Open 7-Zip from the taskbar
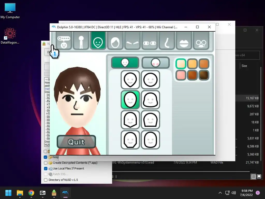Viewport: 265px width, 199px height. 43,193
